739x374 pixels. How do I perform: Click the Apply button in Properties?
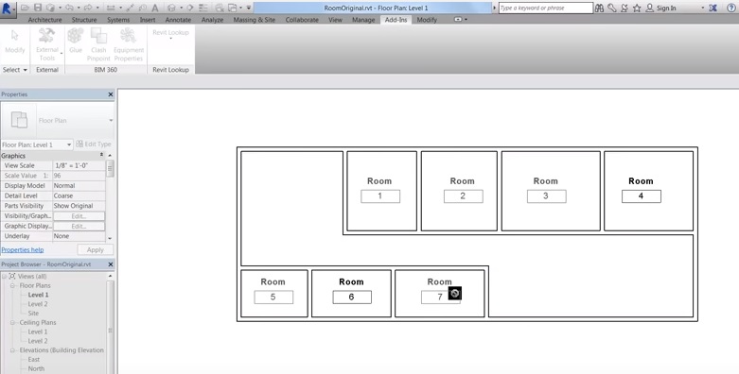pos(96,249)
